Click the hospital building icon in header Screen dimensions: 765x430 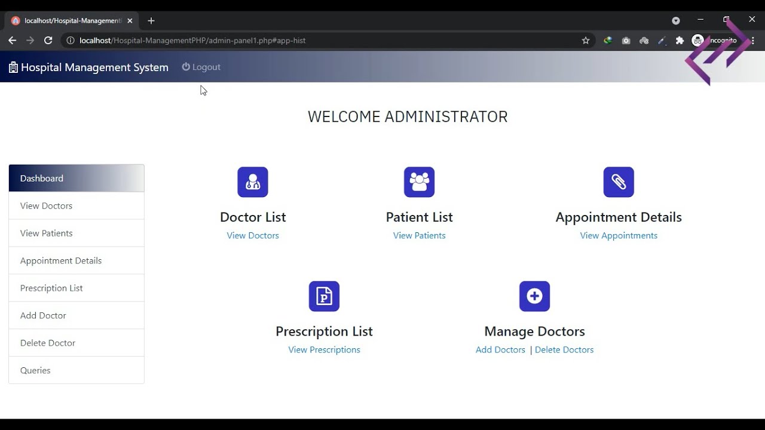(13, 67)
